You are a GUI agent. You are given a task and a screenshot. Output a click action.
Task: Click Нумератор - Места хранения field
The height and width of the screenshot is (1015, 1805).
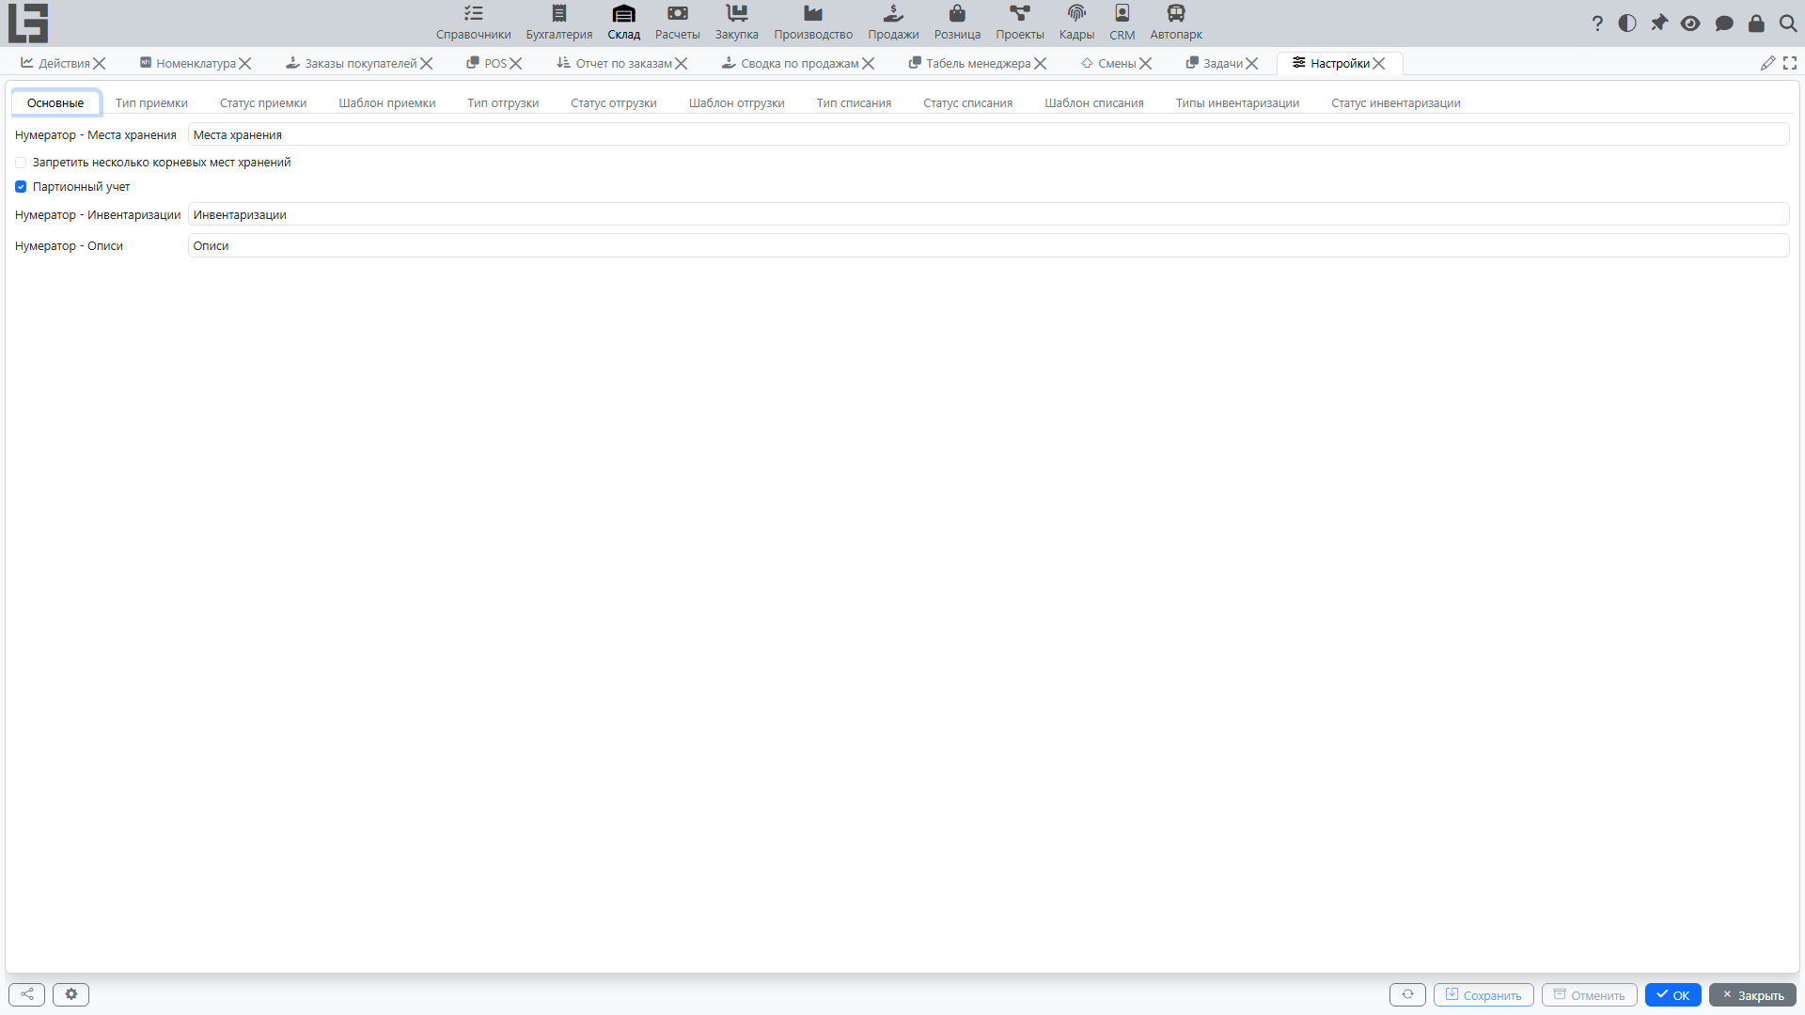(988, 134)
